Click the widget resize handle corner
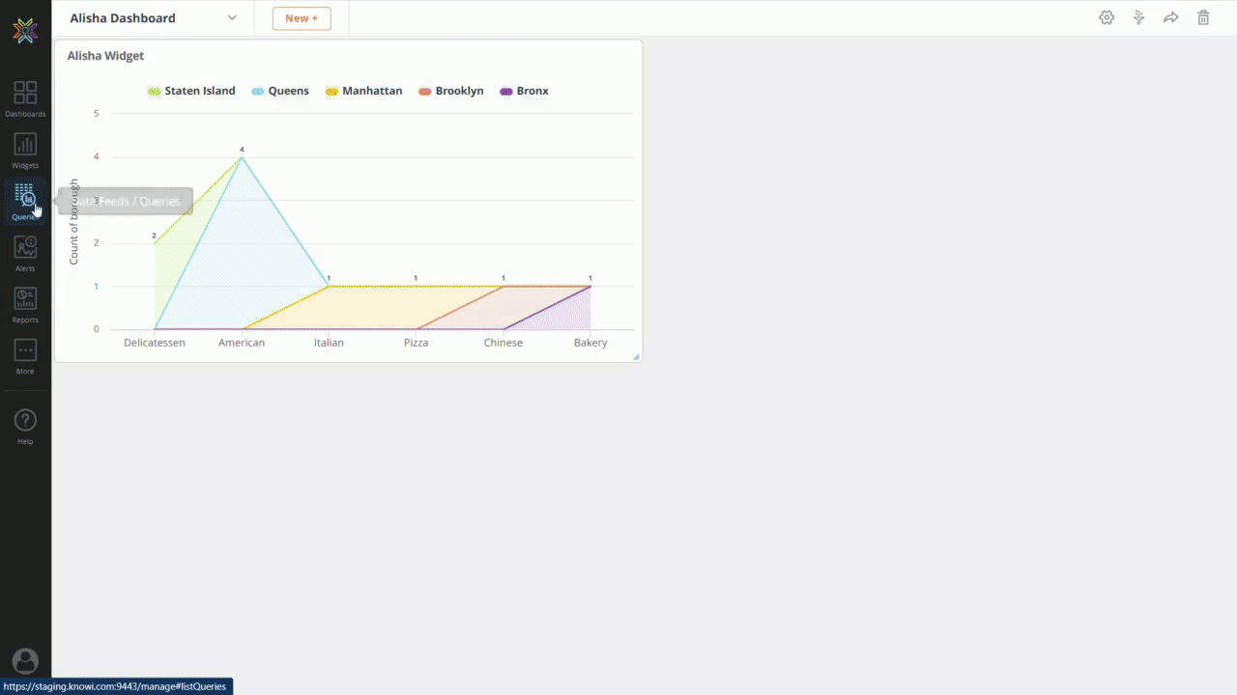This screenshot has width=1237, height=695. [x=636, y=357]
